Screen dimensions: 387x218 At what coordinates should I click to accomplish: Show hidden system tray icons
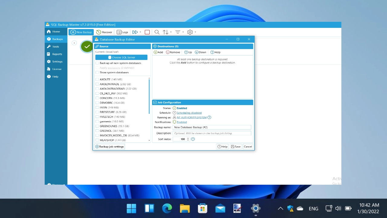(280, 208)
